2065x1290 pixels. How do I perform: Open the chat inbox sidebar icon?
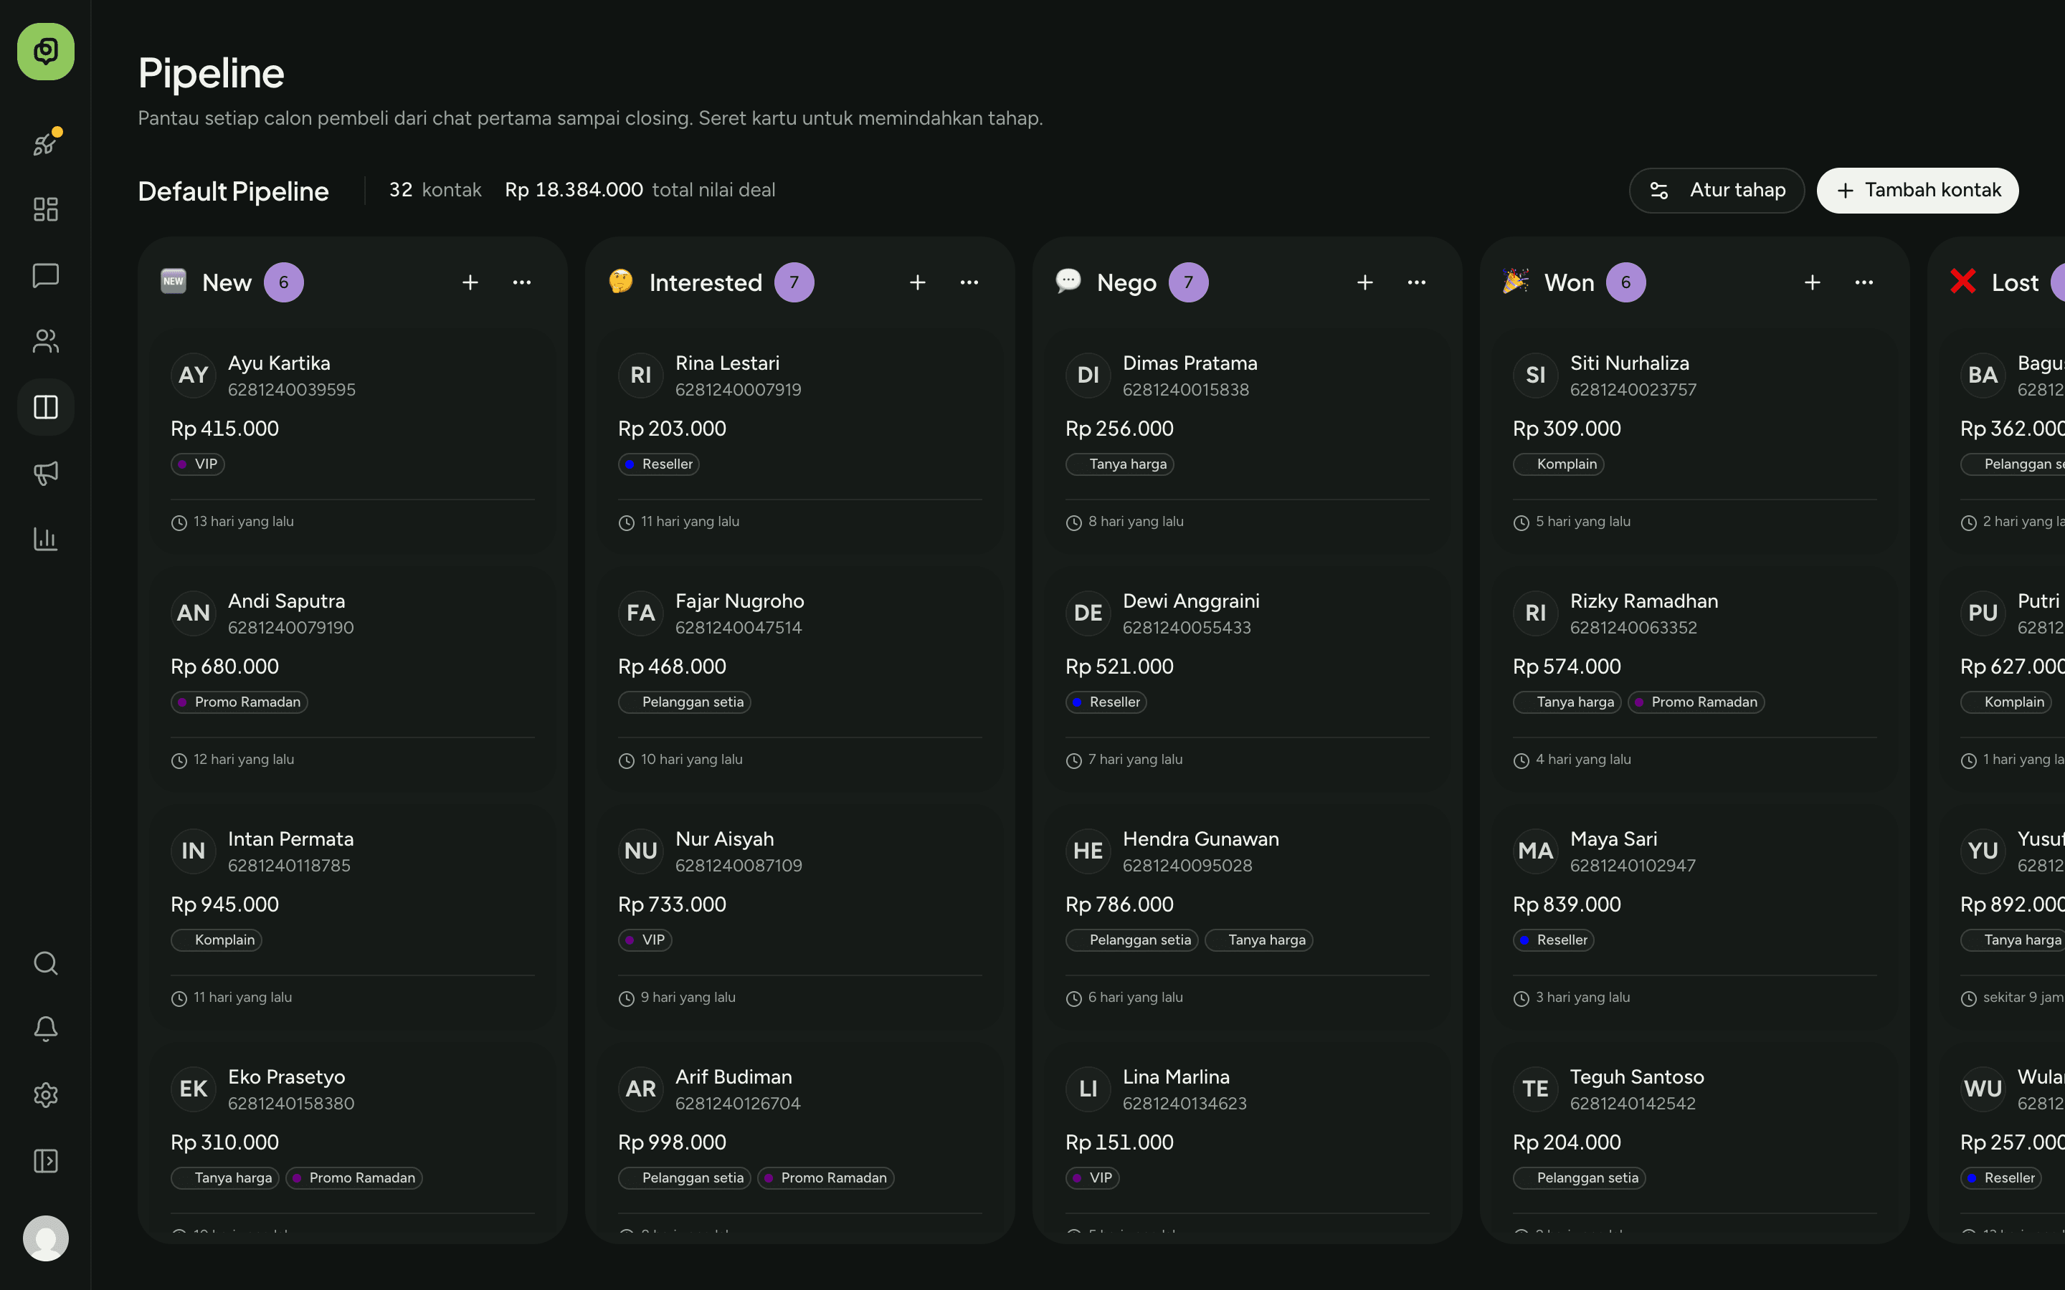pyautogui.click(x=45, y=276)
